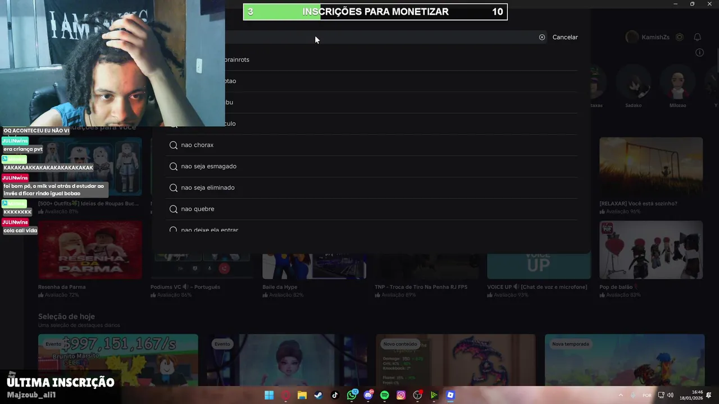Open the green arrow app in taskbar
Image resolution: width=719 pixels, height=404 pixels.
click(434, 395)
